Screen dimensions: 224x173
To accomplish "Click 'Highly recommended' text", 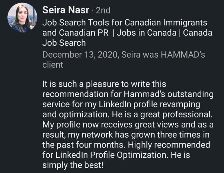I will (x=169, y=145).
